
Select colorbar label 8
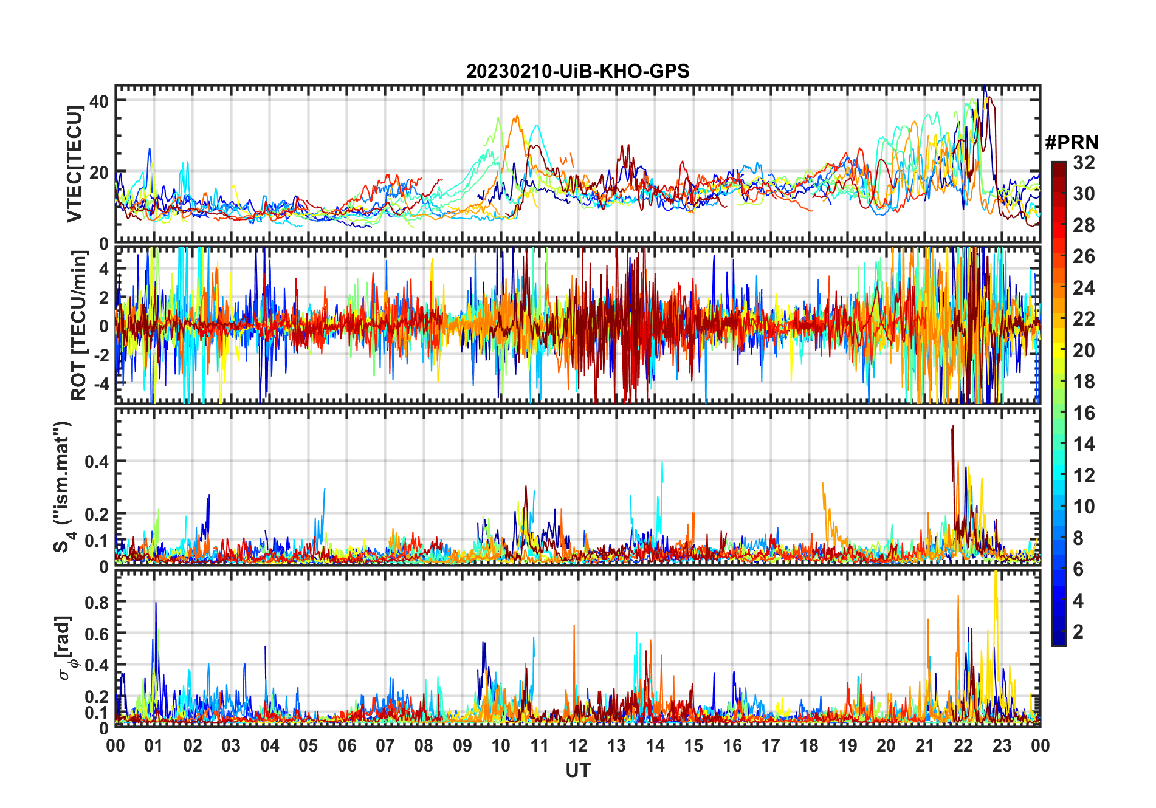tap(1078, 538)
